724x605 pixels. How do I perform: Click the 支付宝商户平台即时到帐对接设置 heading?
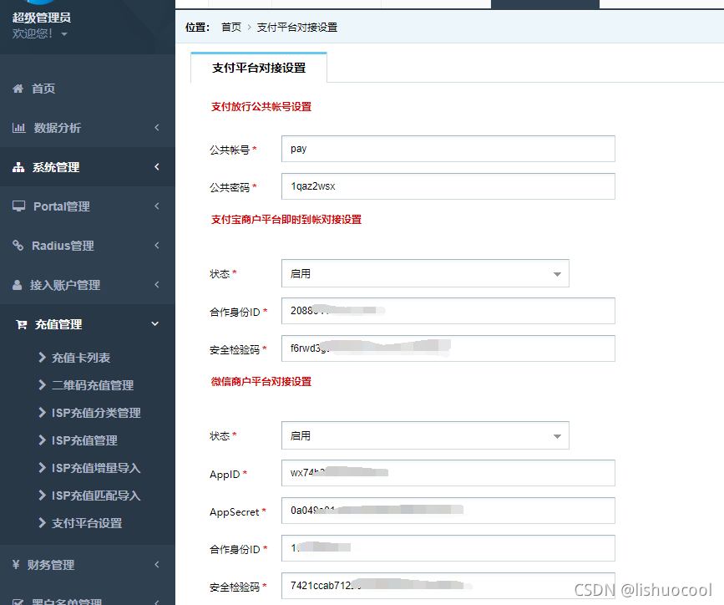point(286,220)
